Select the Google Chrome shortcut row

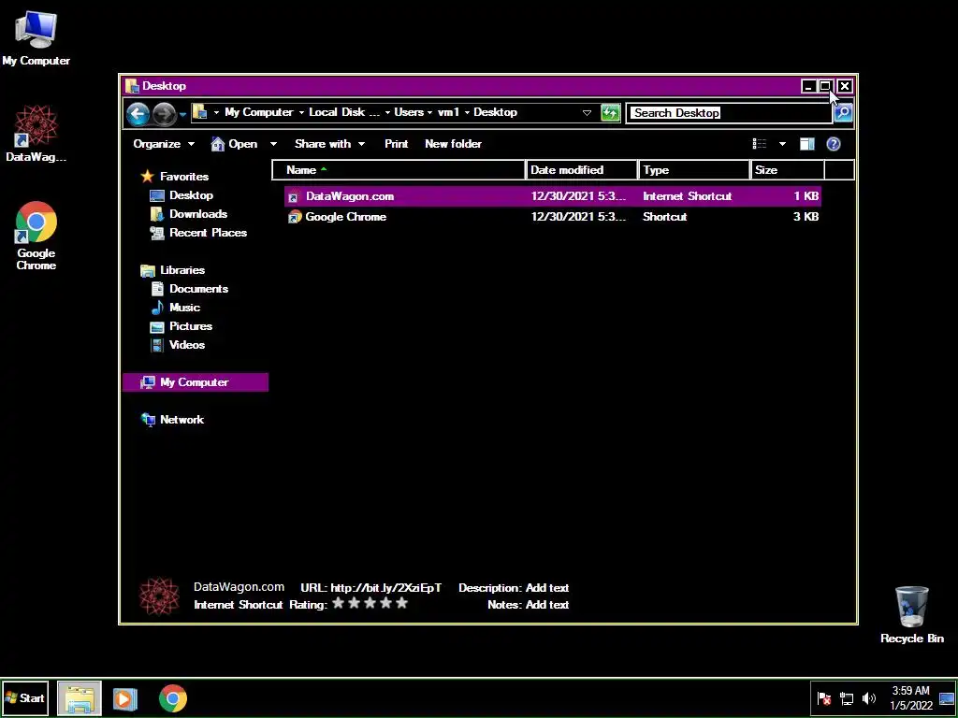552,217
